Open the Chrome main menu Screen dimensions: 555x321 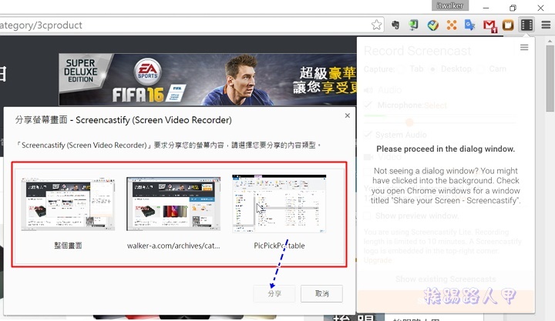tap(546, 25)
